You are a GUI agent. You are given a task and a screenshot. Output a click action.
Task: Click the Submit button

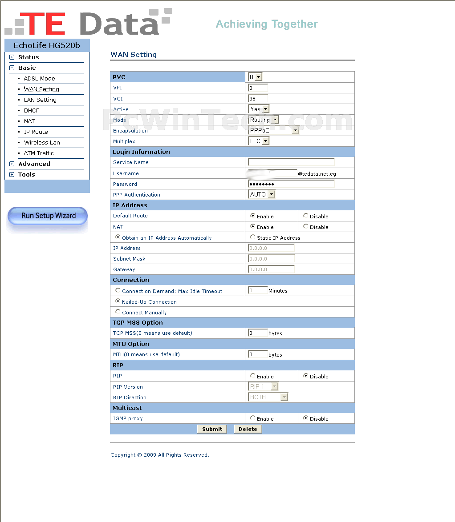click(212, 429)
